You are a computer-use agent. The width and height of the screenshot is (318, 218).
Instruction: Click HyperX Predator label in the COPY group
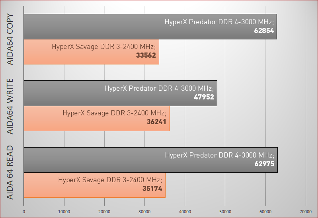click(219, 22)
